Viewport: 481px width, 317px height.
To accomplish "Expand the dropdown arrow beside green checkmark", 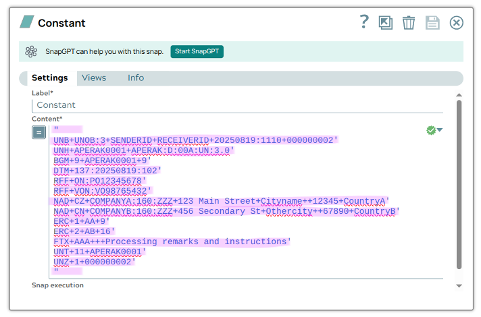I will 440,130.
